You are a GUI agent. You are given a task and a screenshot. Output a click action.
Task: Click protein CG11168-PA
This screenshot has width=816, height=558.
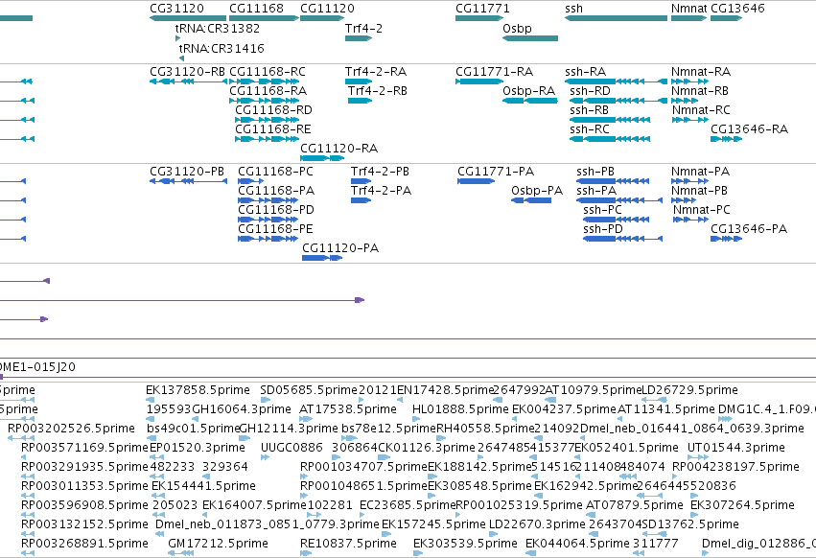276,191
